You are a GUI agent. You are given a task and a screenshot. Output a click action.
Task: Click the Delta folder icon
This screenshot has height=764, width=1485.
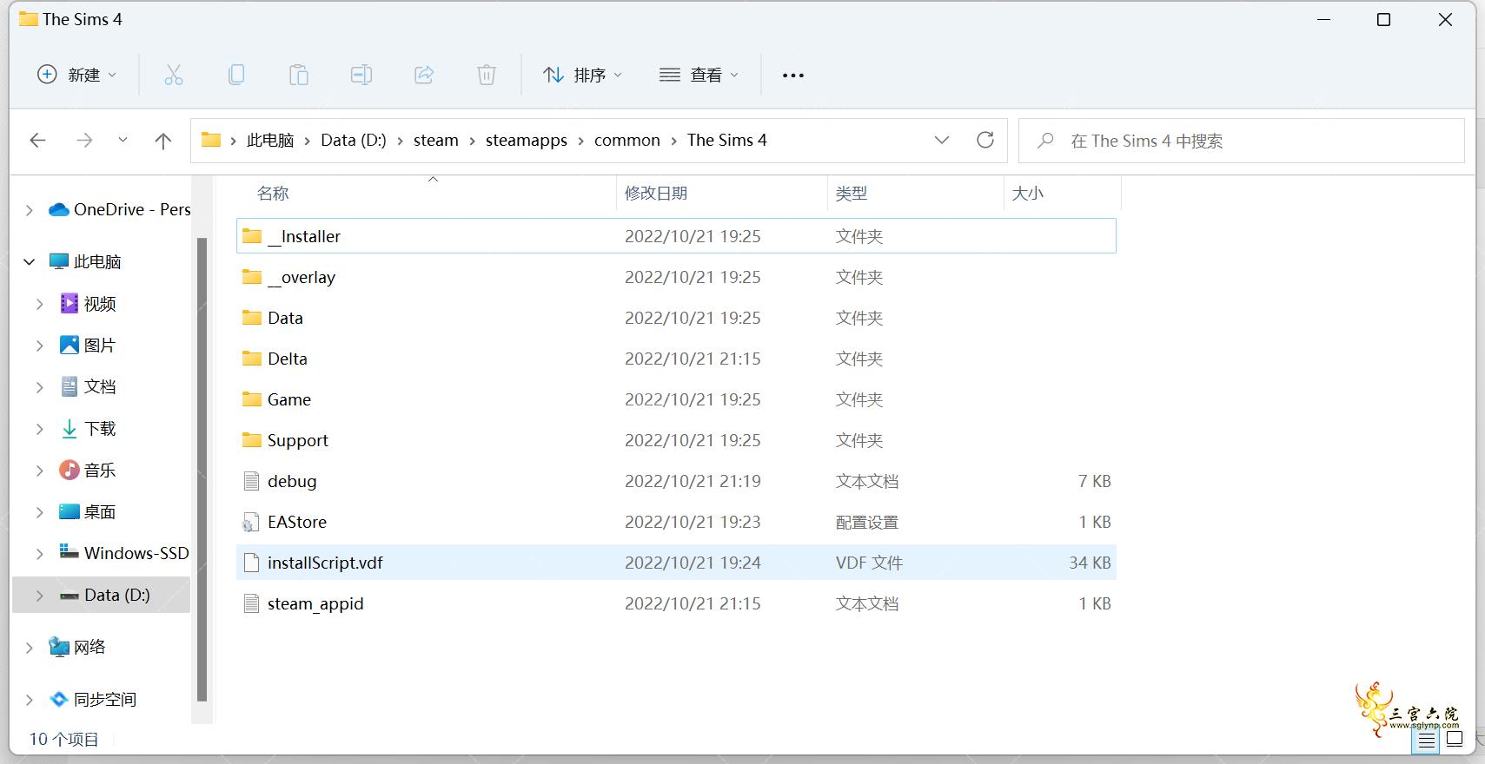point(252,359)
